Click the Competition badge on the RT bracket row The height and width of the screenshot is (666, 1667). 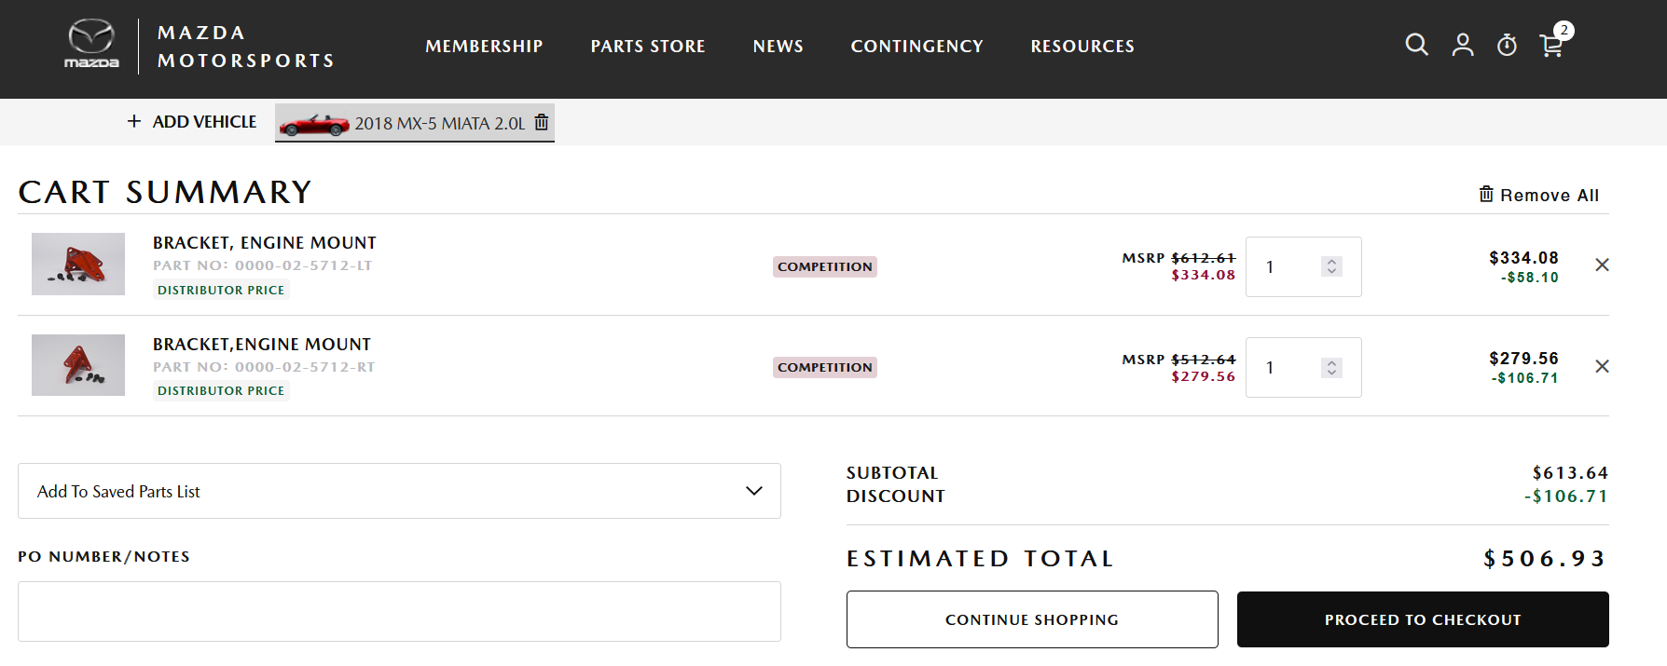[825, 367]
